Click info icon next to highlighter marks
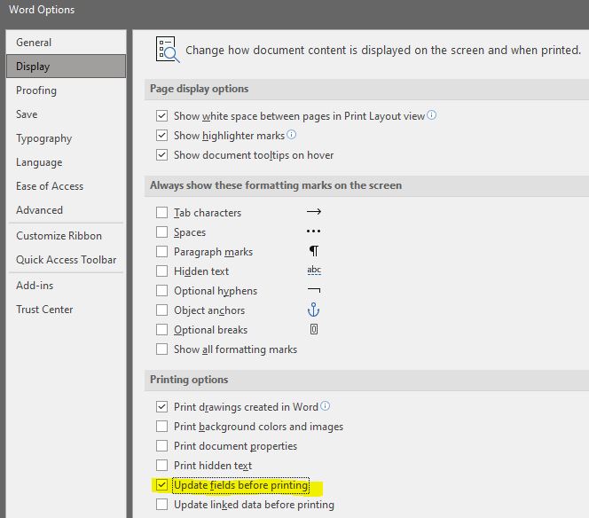Screen dimensions: 589x518 (x=292, y=136)
